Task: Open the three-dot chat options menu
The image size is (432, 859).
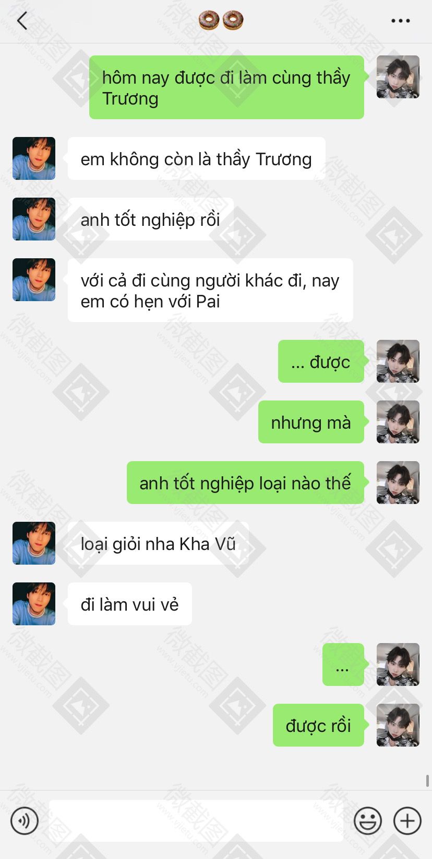Action: [x=400, y=21]
